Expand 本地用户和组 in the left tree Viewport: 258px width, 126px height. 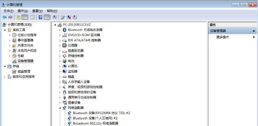[10, 51]
